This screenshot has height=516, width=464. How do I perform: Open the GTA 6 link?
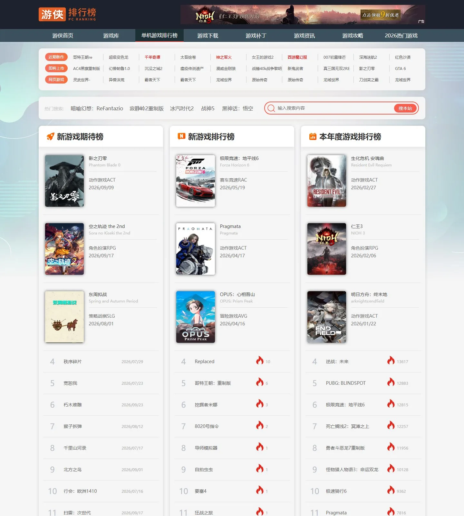click(x=401, y=69)
